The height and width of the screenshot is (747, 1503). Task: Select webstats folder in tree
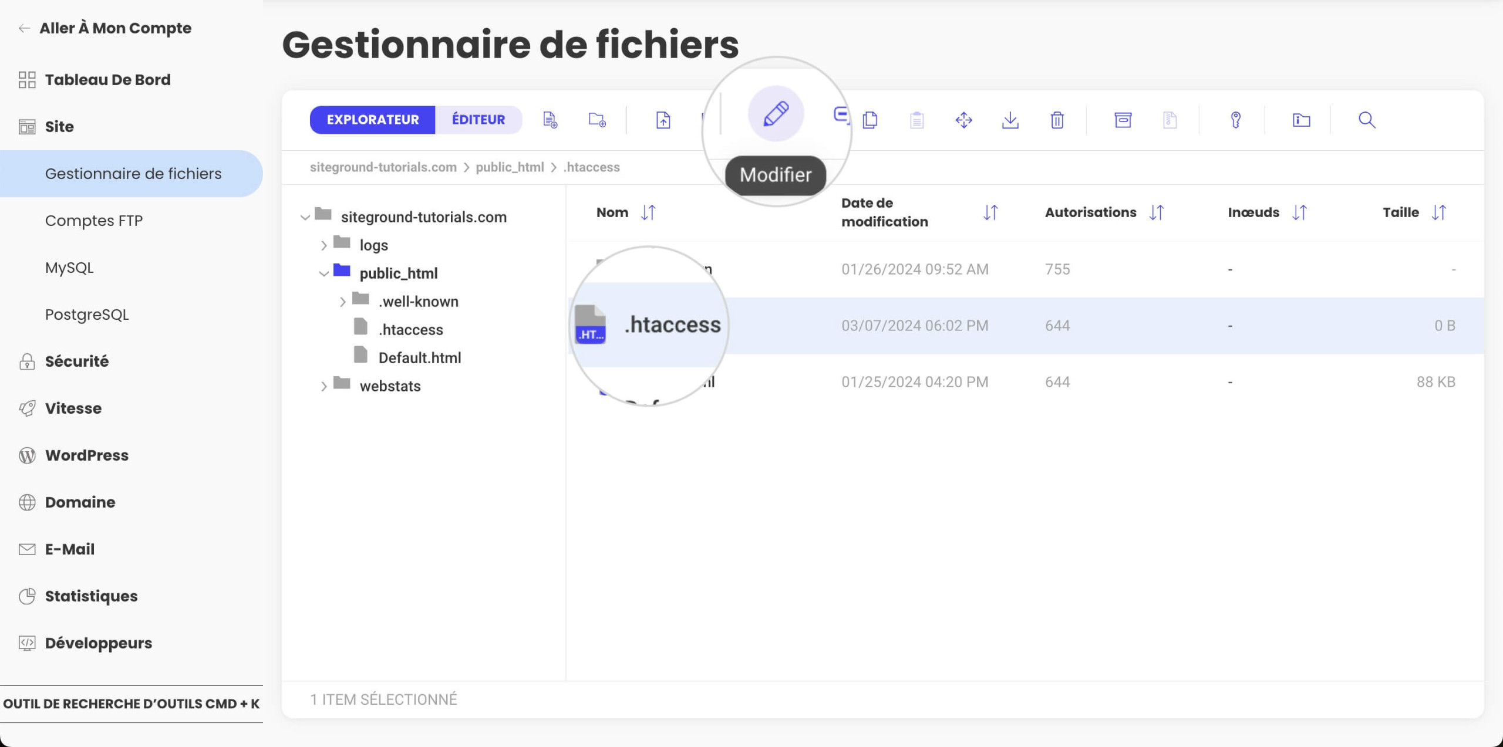point(390,386)
